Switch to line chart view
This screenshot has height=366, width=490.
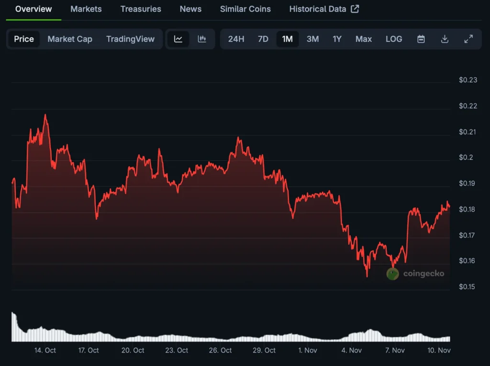tap(178, 39)
